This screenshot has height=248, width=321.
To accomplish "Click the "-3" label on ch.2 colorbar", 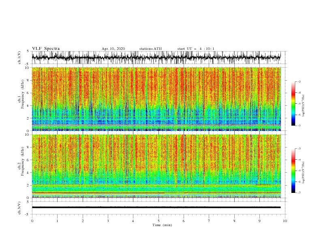I will click(x=299, y=149).
